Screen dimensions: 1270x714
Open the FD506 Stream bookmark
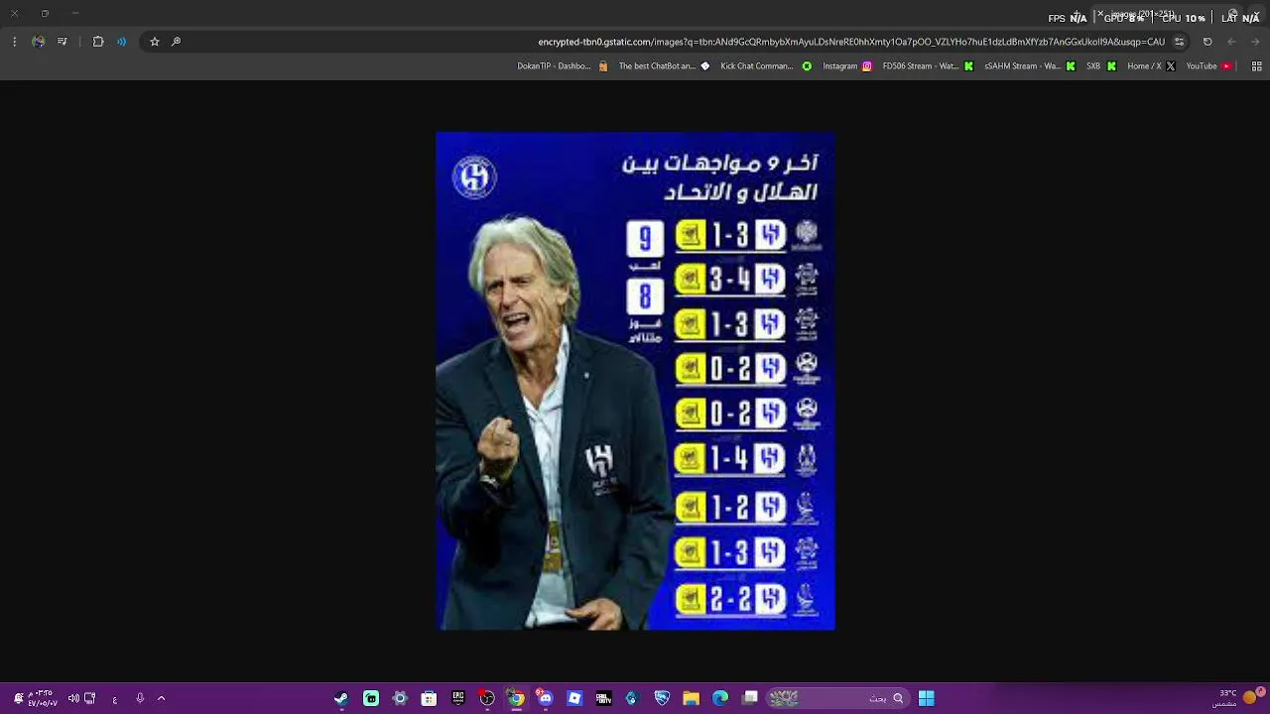click(928, 66)
